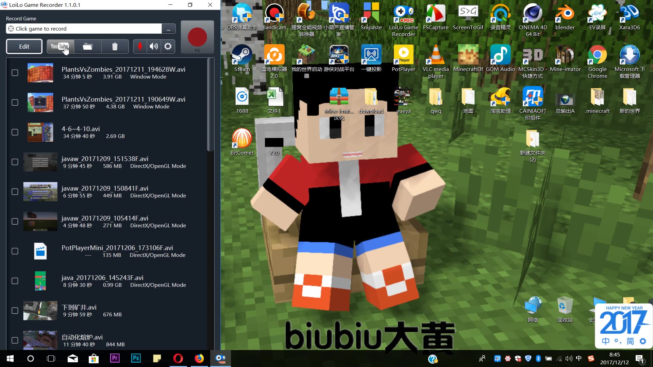The height and width of the screenshot is (367, 653).
Task: Click the delete recording icon
Action: click(x=114, y=46)
